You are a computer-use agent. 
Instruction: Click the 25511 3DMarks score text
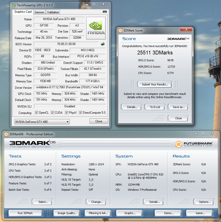155,53
